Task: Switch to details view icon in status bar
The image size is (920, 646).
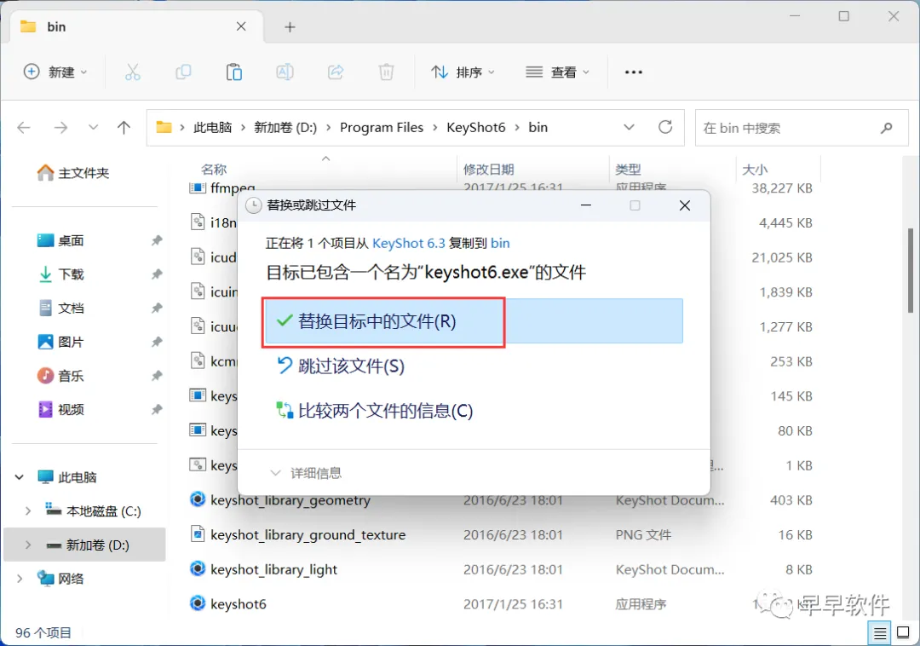Action: [x=879, y=633]
